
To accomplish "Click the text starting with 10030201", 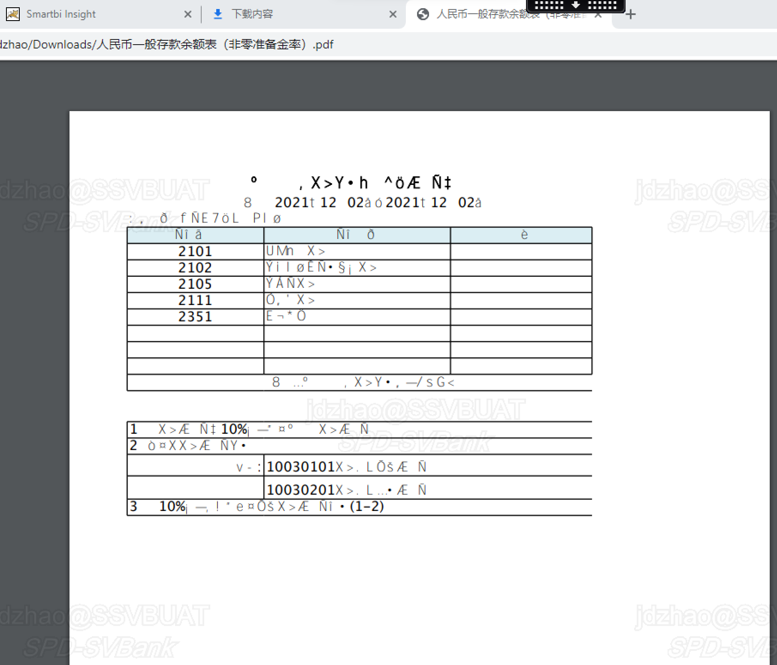I will (347, 490).
